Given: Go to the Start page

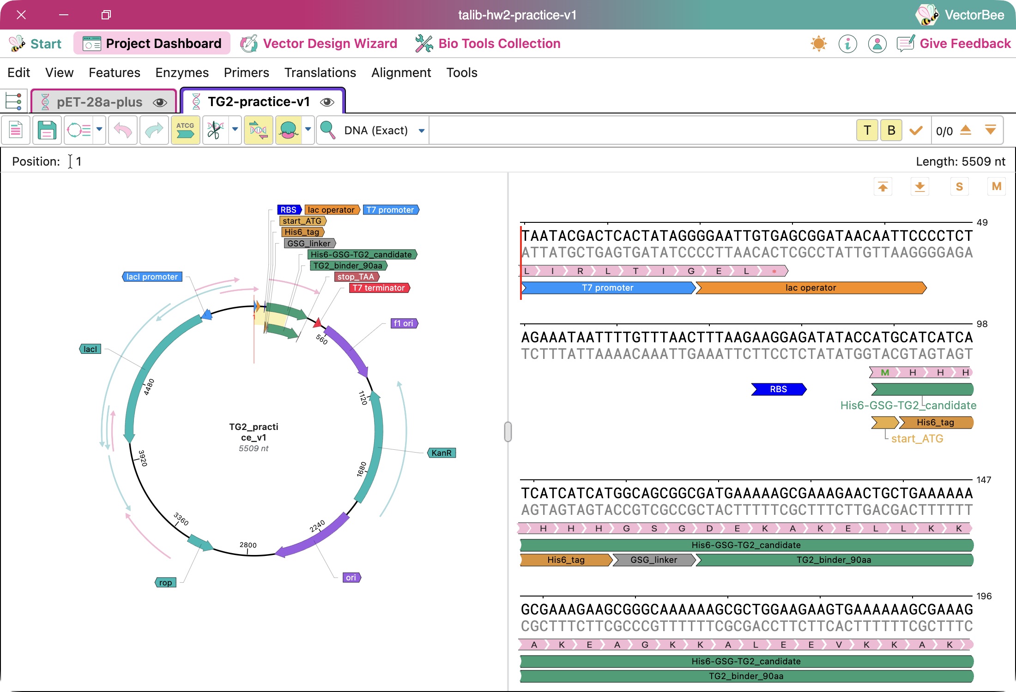Looking at the screenshot, I should pyautogui.click(x=35, y=44).
